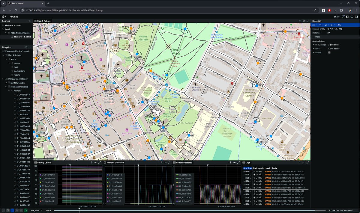Select the Robots Detected view tab

tap(182, 163)
